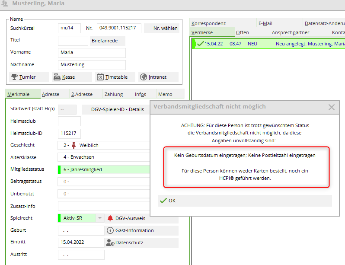Click into the Titel field

[x=73, y=41]
